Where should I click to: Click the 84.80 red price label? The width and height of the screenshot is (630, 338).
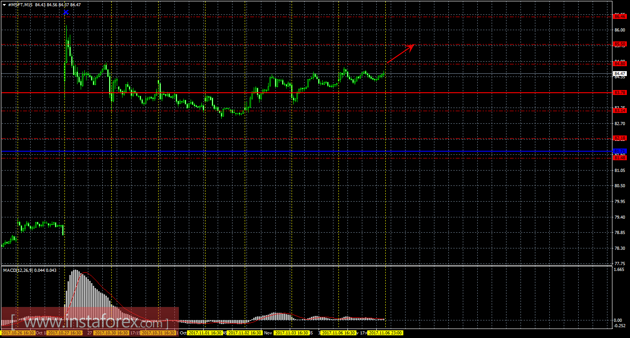pyautogui.click(x=620, y=64)
